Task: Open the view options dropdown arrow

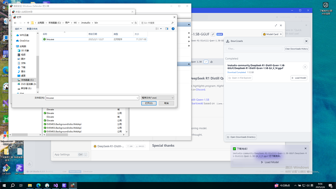Action: (161, 29)
